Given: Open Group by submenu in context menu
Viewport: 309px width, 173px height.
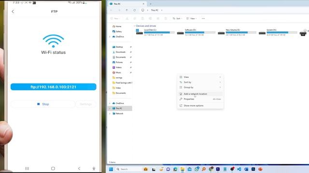Looking at the screenshot, I should pos(200,87).
